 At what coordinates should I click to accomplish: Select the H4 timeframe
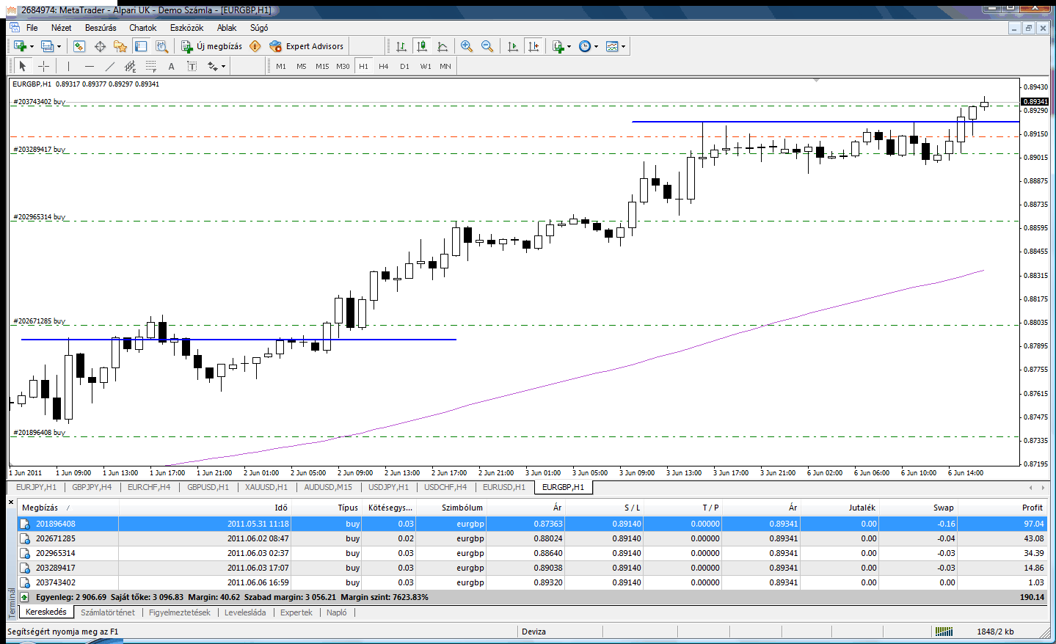(383, 66)
